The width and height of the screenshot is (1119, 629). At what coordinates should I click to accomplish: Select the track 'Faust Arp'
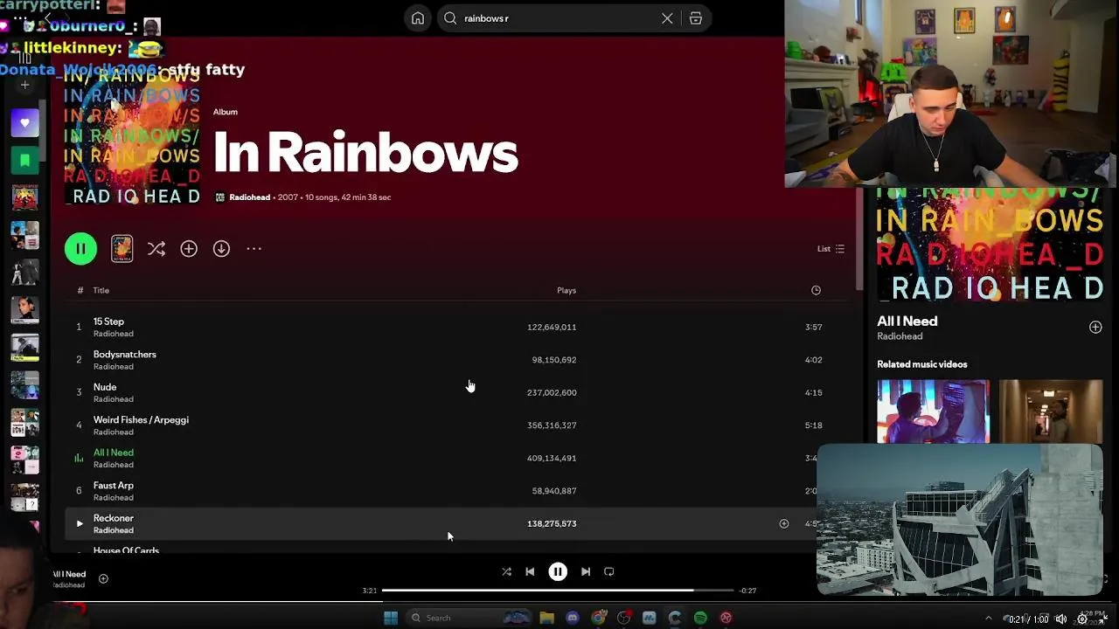pyautogui.click(x=455, y=491)
